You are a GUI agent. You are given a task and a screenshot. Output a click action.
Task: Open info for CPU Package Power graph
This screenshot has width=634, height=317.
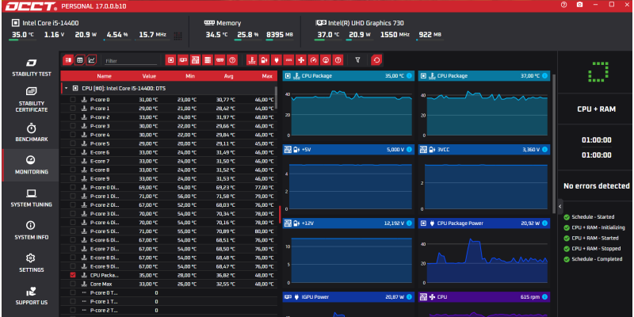coord(544,223)
